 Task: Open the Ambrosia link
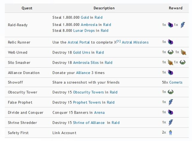tap(89, 25)
